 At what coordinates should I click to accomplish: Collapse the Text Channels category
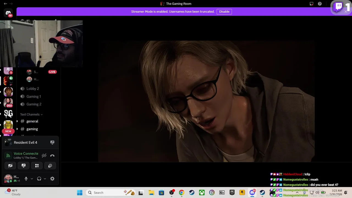pyautogui.click(x=31, y=114)
